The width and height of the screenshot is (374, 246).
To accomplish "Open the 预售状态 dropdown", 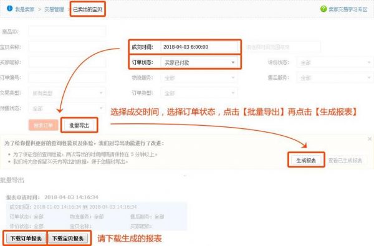I will (x=67, y=108).
